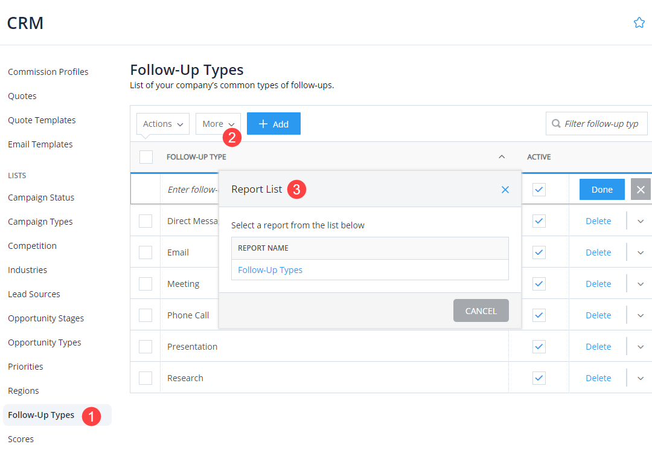This screenshot has height=450, width=652.
Task: Click the Done button
Action: coord(601,189)
